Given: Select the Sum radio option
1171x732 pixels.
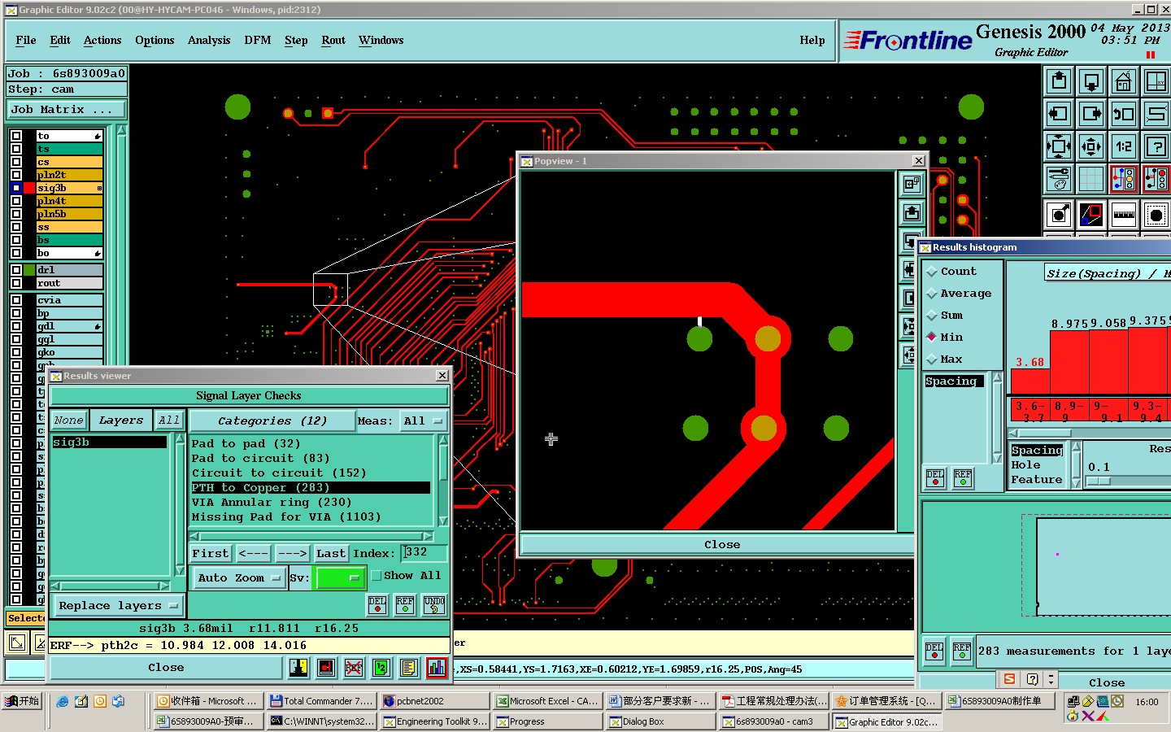Looking at the screenshot, I should click(944, 316).
